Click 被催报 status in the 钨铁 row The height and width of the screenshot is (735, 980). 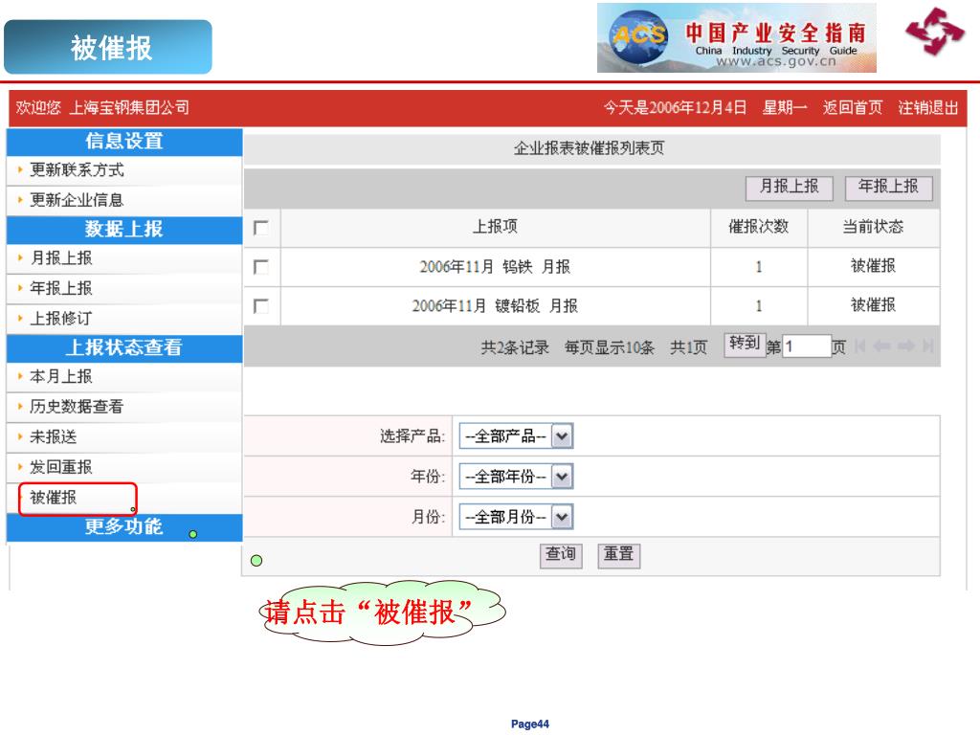[x=873, y=266]
